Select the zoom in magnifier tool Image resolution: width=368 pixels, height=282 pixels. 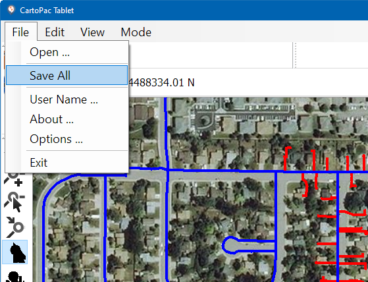tap(14, 180)
